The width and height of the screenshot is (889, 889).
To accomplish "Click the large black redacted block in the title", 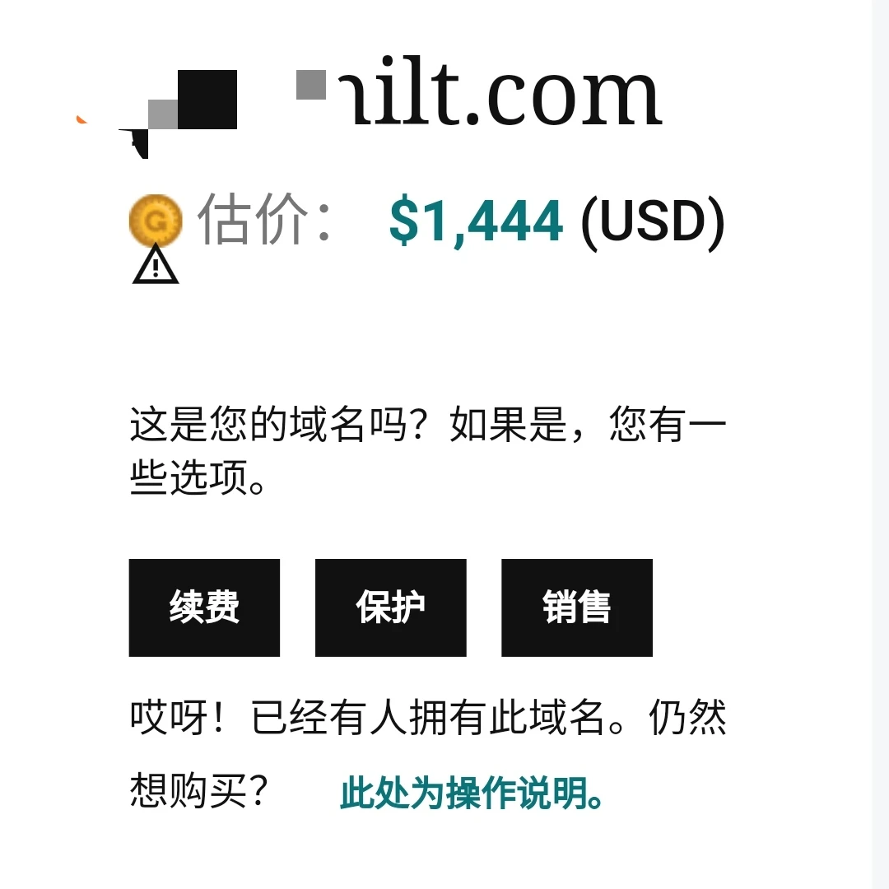I will (x=207, y=100).
